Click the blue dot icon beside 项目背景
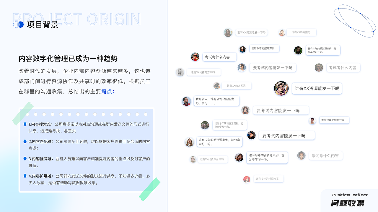378x212 pixels. 18,24
